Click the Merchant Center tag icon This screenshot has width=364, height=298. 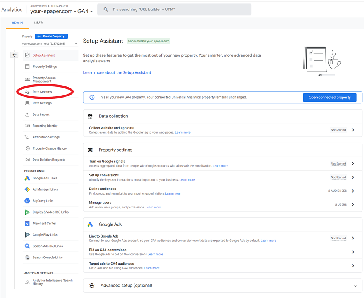pyautogui.click(x=27, y=224)
